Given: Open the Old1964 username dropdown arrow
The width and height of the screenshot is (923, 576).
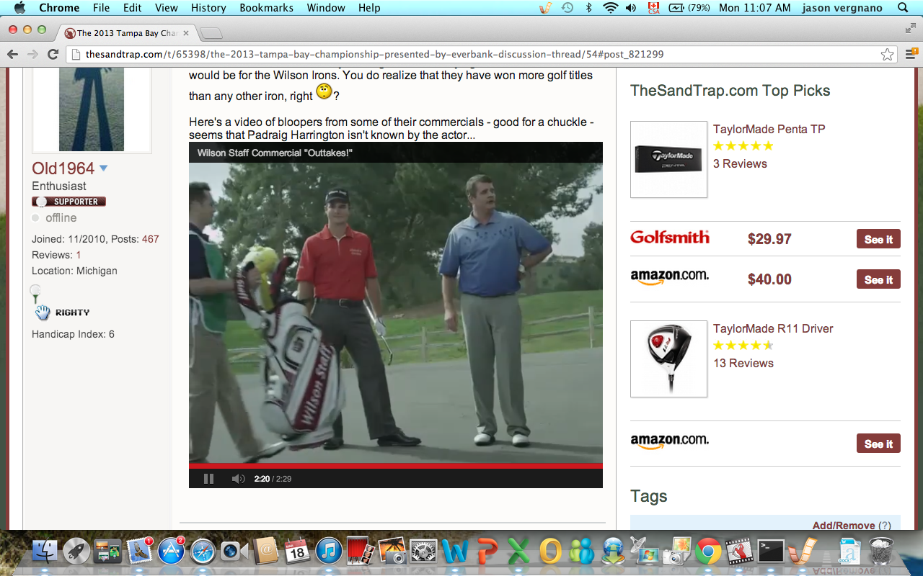Looking at the screenshot, I should click(103, 168).
